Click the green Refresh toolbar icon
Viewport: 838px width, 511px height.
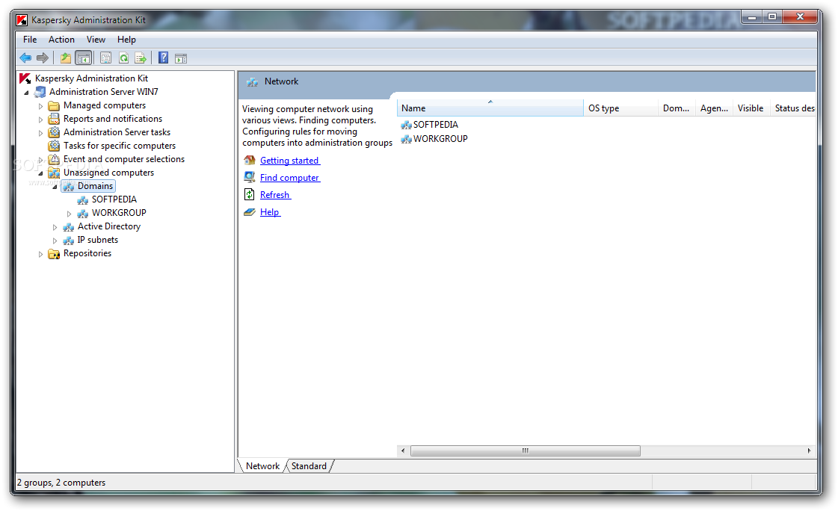coord(123,58)
